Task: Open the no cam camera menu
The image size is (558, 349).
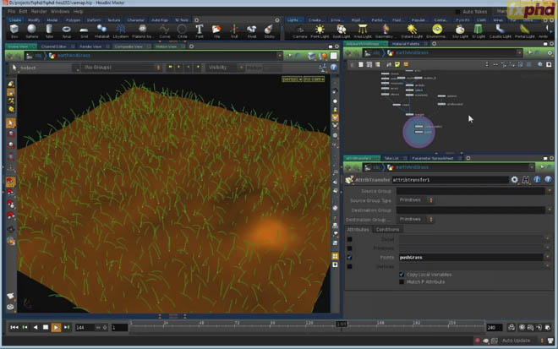Action: coord(314,79)
